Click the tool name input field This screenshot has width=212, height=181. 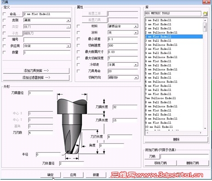click(47, 14)
